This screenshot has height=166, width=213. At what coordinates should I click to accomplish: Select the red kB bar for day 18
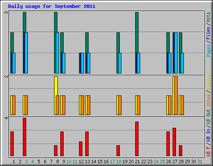click(x=118, y=151)
